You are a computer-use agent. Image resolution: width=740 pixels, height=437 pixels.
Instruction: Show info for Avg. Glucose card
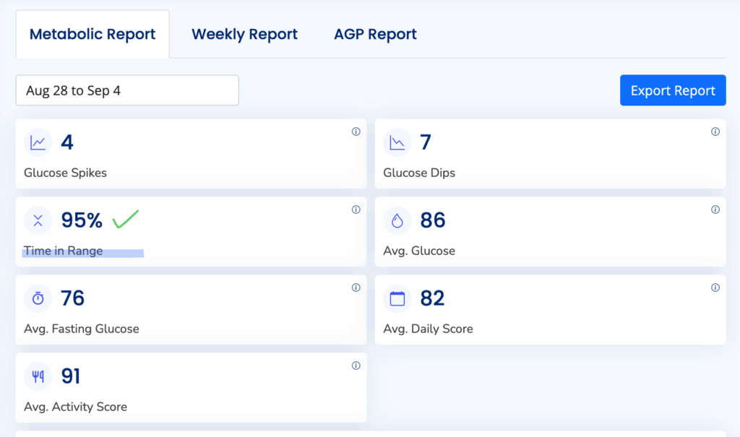[715, 209]
